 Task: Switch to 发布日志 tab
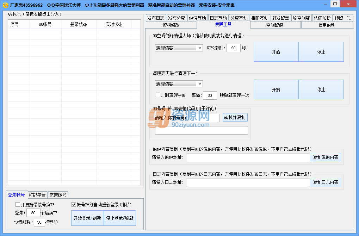click(156, 18)
